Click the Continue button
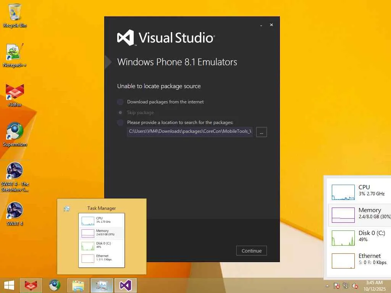The image size is (391, 293). pos(251,251)
